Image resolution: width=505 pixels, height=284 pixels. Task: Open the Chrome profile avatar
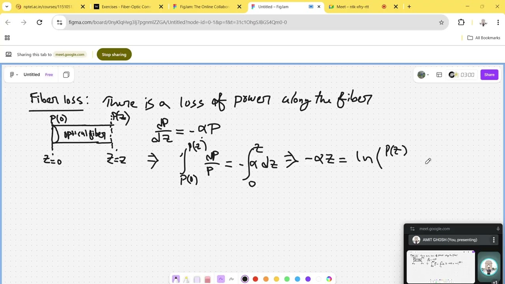[x=483, y=22]
